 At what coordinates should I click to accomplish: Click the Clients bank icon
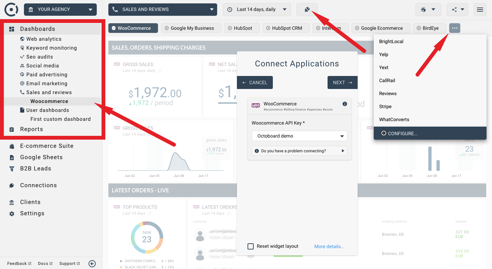[12, 202]
